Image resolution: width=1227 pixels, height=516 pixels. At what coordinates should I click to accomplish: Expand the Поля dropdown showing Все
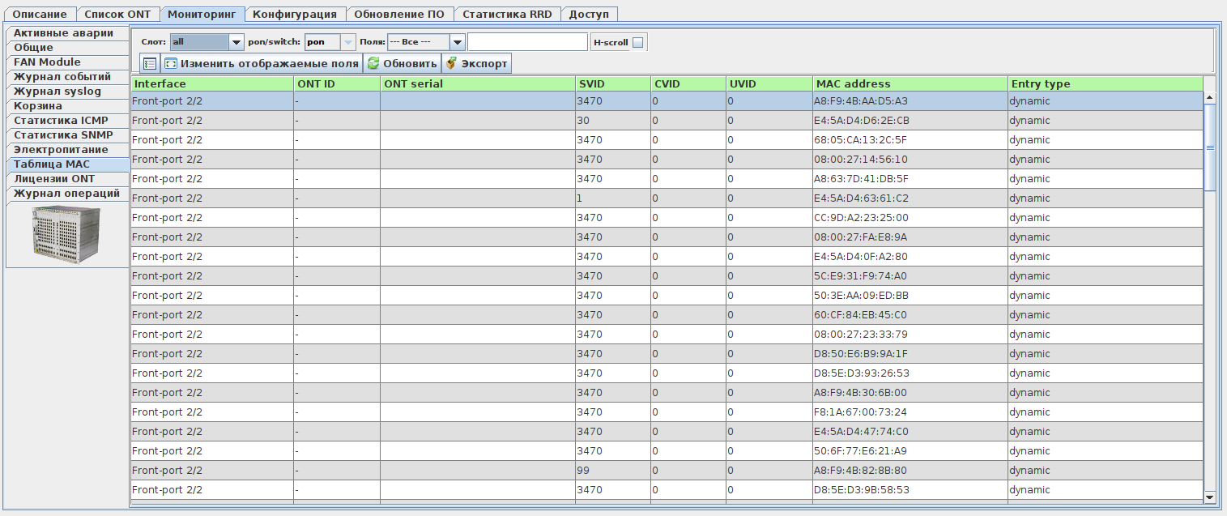426,42
